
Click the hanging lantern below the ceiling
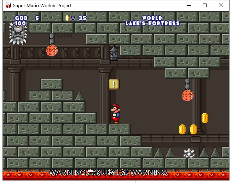coord(114,53)
